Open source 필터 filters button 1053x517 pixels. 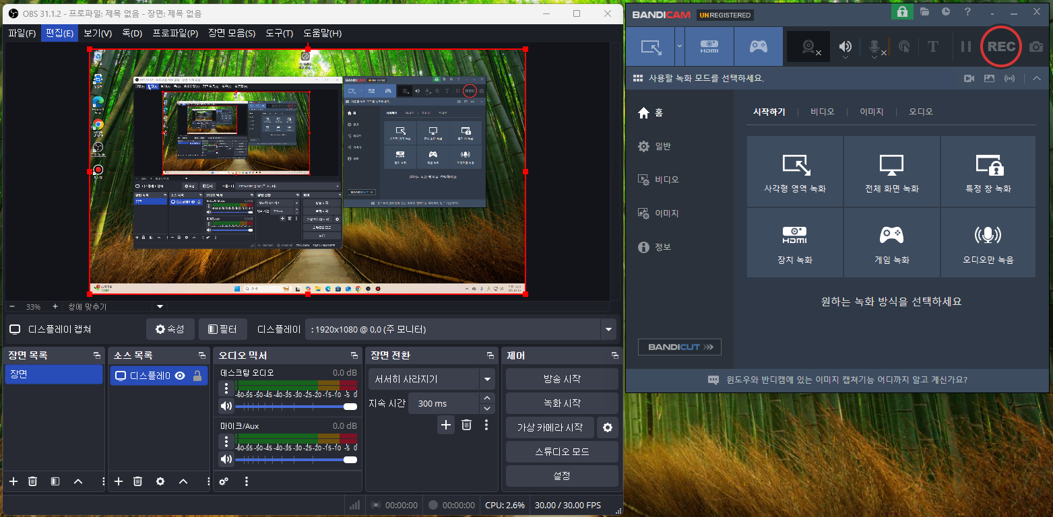pos(223,329)
